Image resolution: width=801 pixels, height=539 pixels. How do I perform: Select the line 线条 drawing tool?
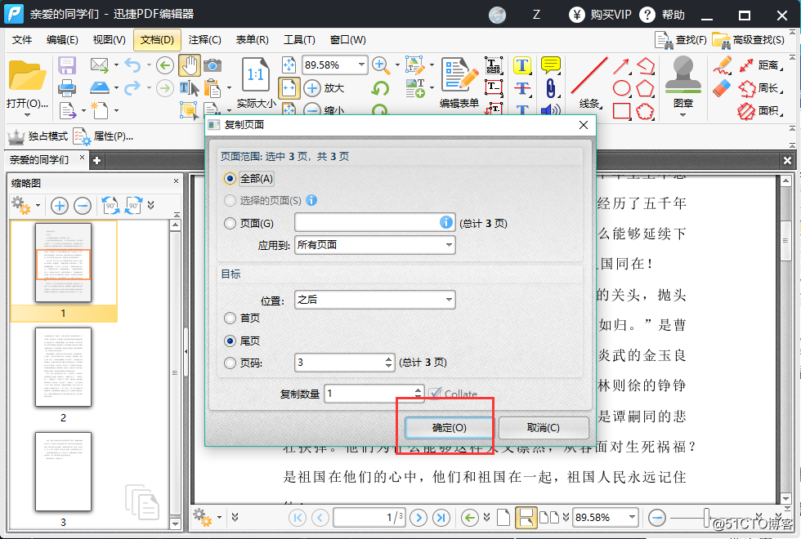(589, 82)
